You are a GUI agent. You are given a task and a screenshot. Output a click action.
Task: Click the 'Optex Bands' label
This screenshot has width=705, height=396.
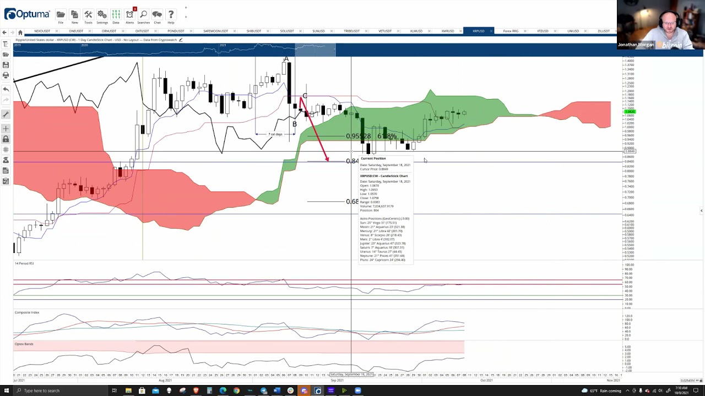coord(24,344)
